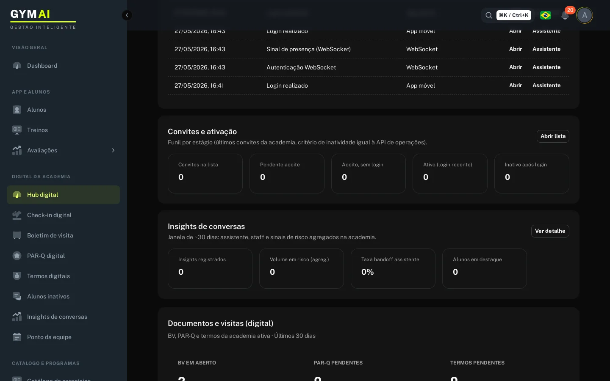Click the 'TERMOS PENDENTES' label

477,363
